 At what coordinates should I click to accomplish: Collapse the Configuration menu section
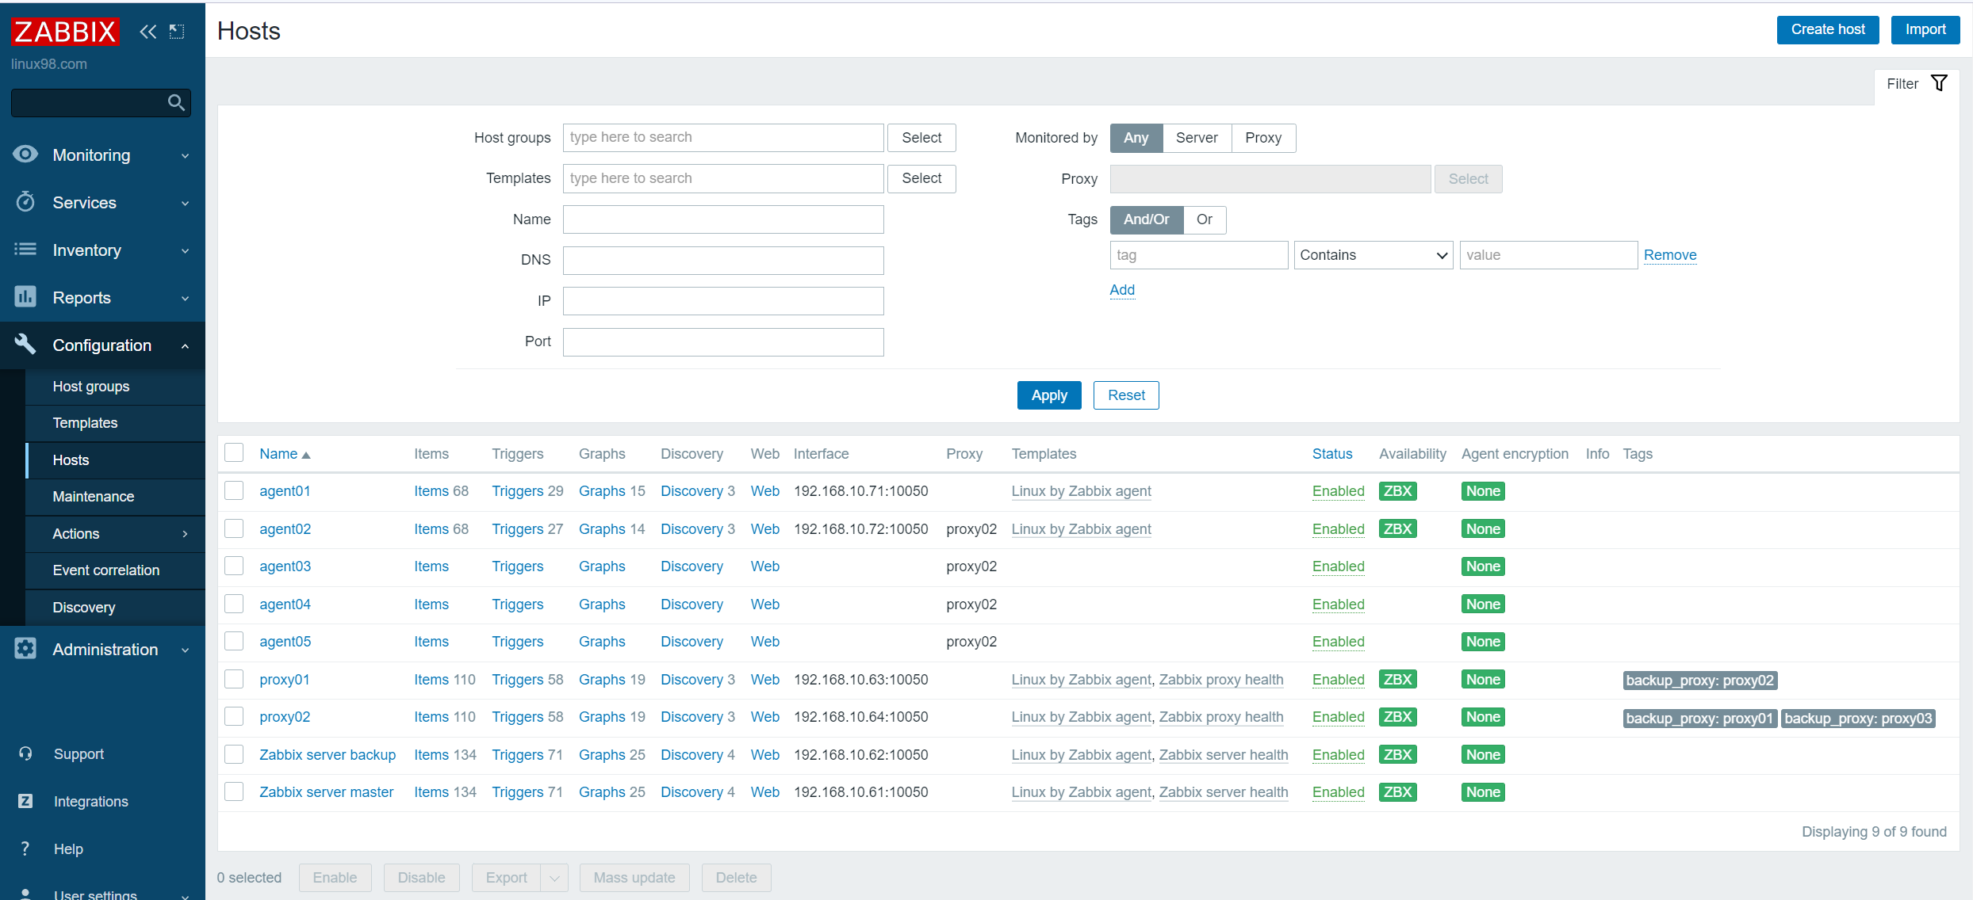coord(185,345)
